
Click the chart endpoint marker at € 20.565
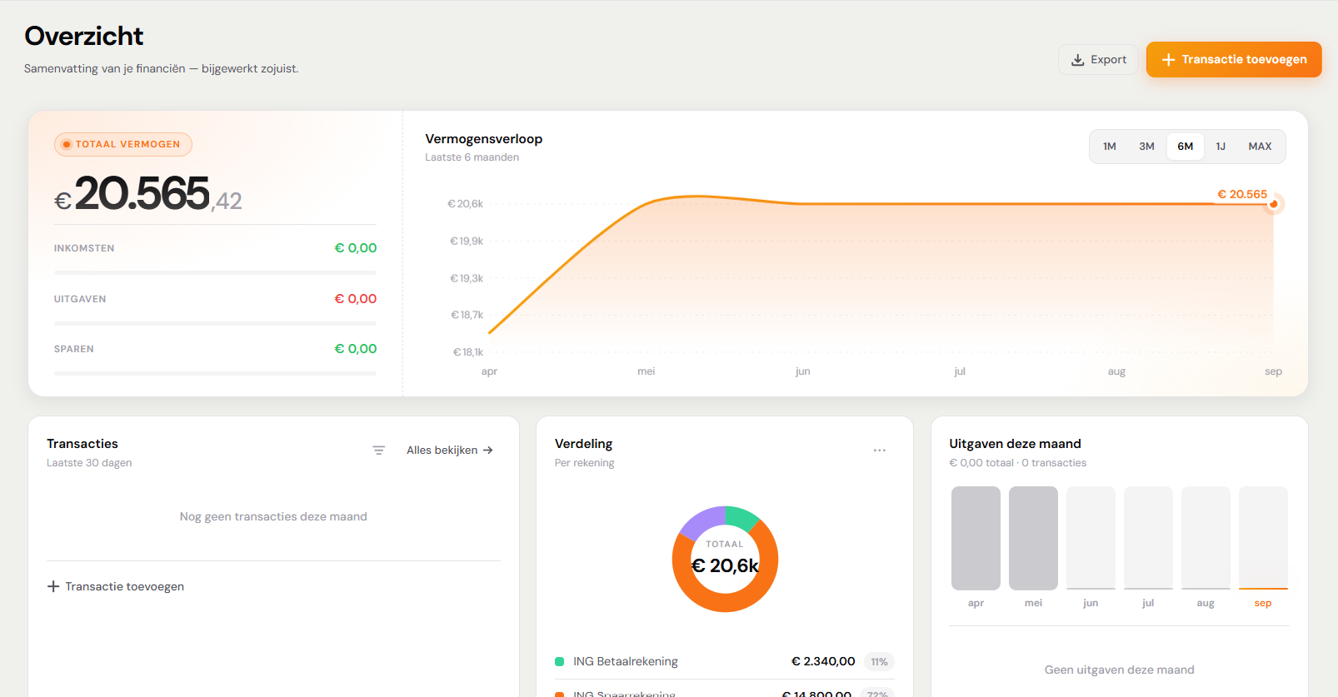point(1274,204)
